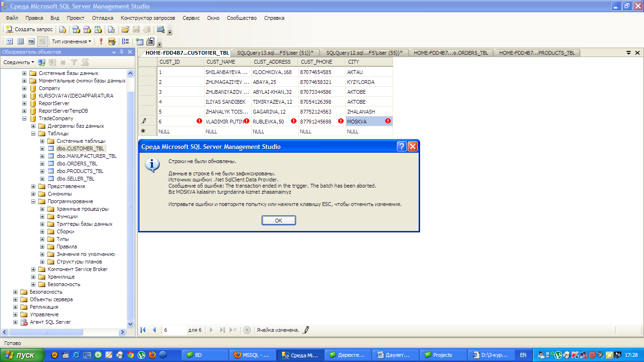The height and width of the screenshot is (362, 644).
Task: Switch to the PRODUCTS_TBL tab
Action: tap(537, 53)
